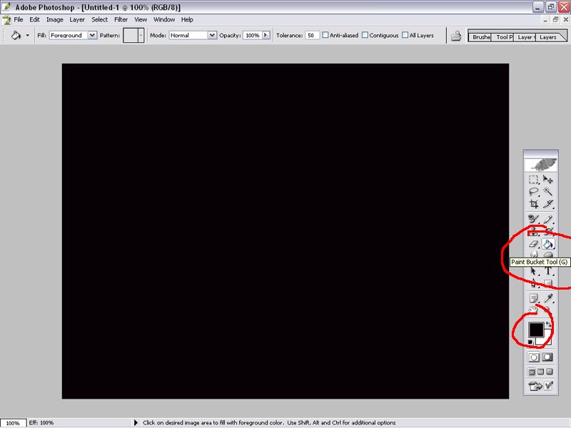Open the Image menu

(x=55, y=20)
